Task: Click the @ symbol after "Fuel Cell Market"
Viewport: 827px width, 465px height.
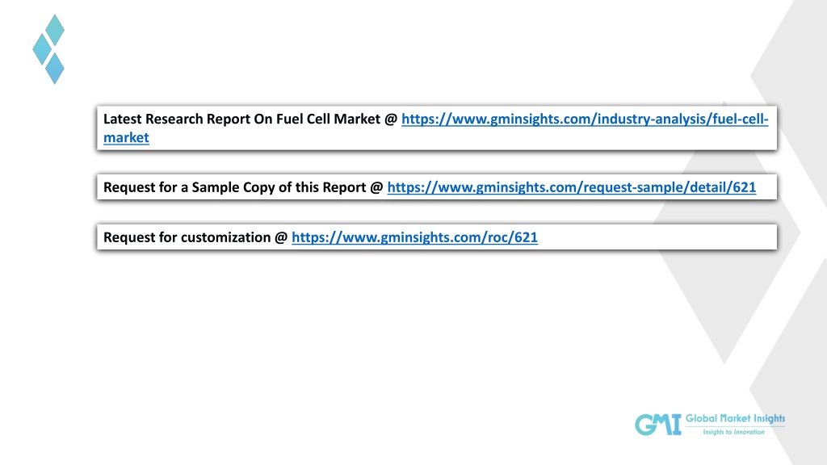Action: [391, 119]
